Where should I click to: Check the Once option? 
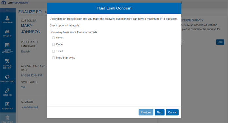coord(53,44)
